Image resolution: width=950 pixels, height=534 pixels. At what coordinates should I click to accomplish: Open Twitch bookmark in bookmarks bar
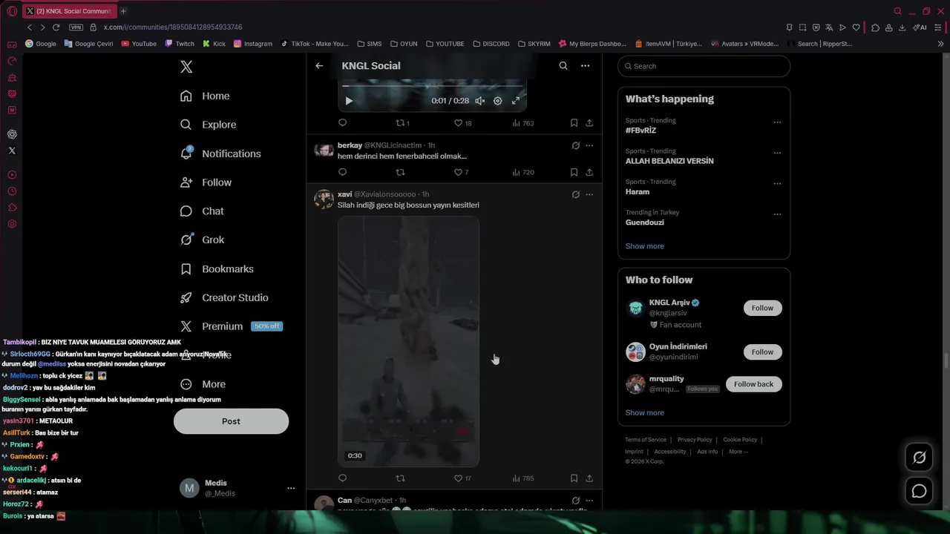(x=179, y=44)
